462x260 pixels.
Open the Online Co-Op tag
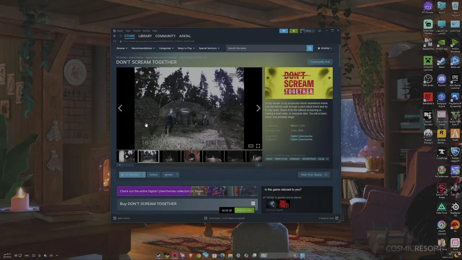pyautogui.click(x=281, y=159)
